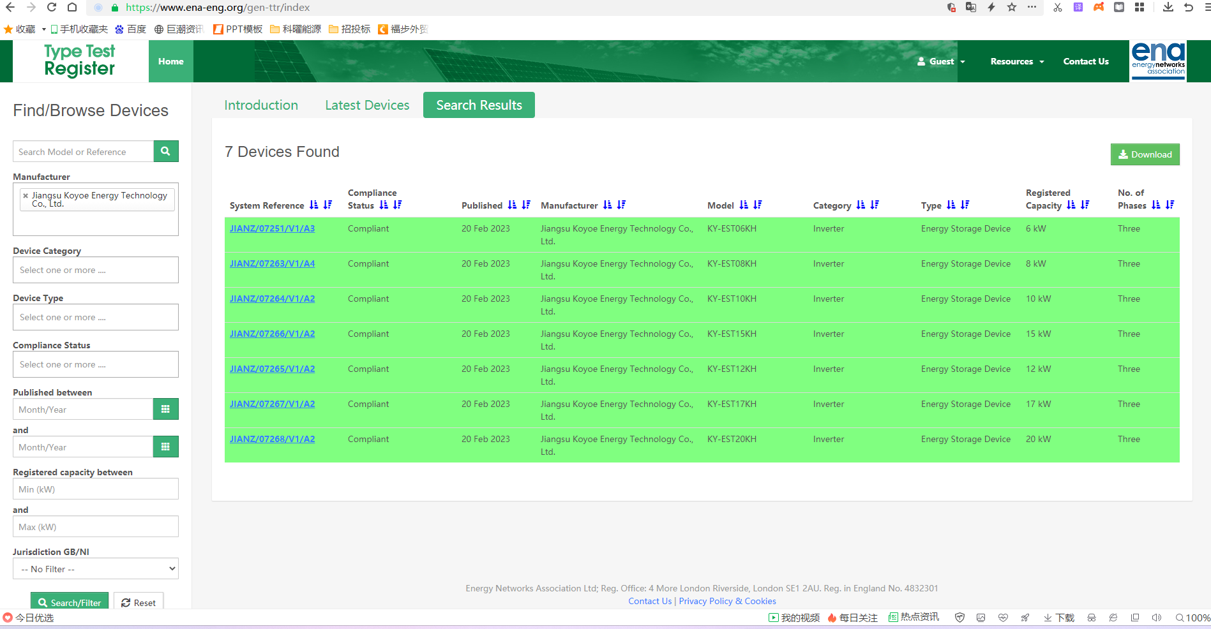1211x629 pixels.
Task: Sort Manufacturer column descending
Action: pyautogui.click(x=621, y=205)
